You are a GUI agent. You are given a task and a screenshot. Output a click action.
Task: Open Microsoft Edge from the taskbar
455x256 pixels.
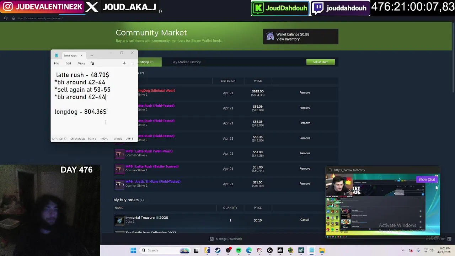249,250
